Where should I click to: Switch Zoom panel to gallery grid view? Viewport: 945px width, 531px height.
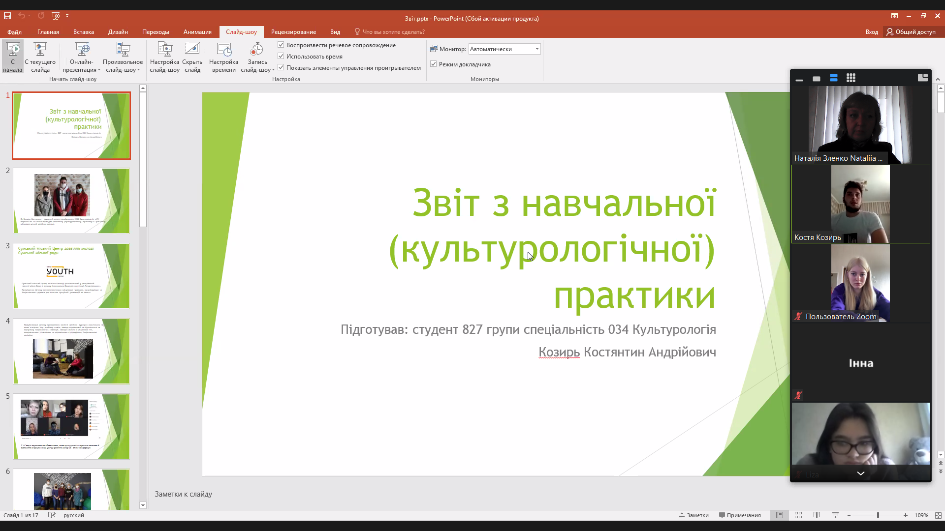[x=851, y=78]
